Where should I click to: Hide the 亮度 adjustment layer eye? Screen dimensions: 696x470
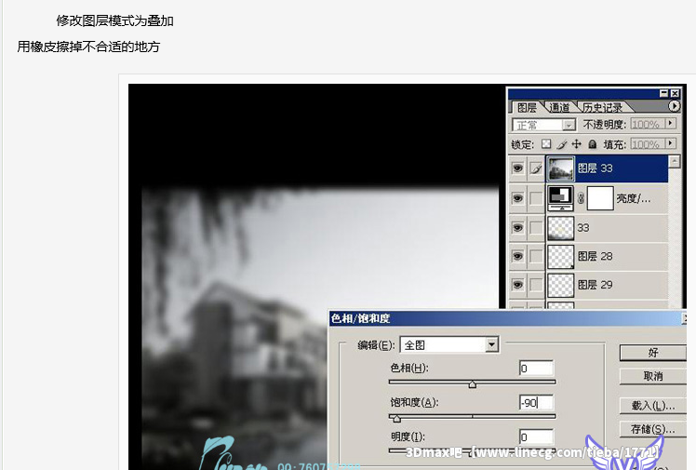[517, 198]
